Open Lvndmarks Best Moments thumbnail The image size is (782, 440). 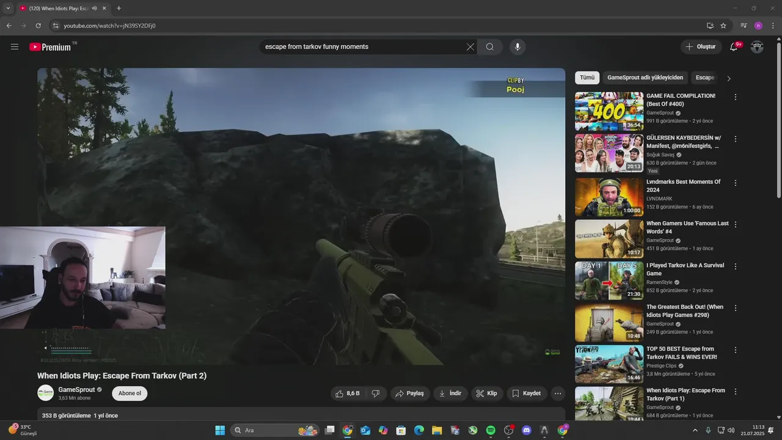coord(609,197)
